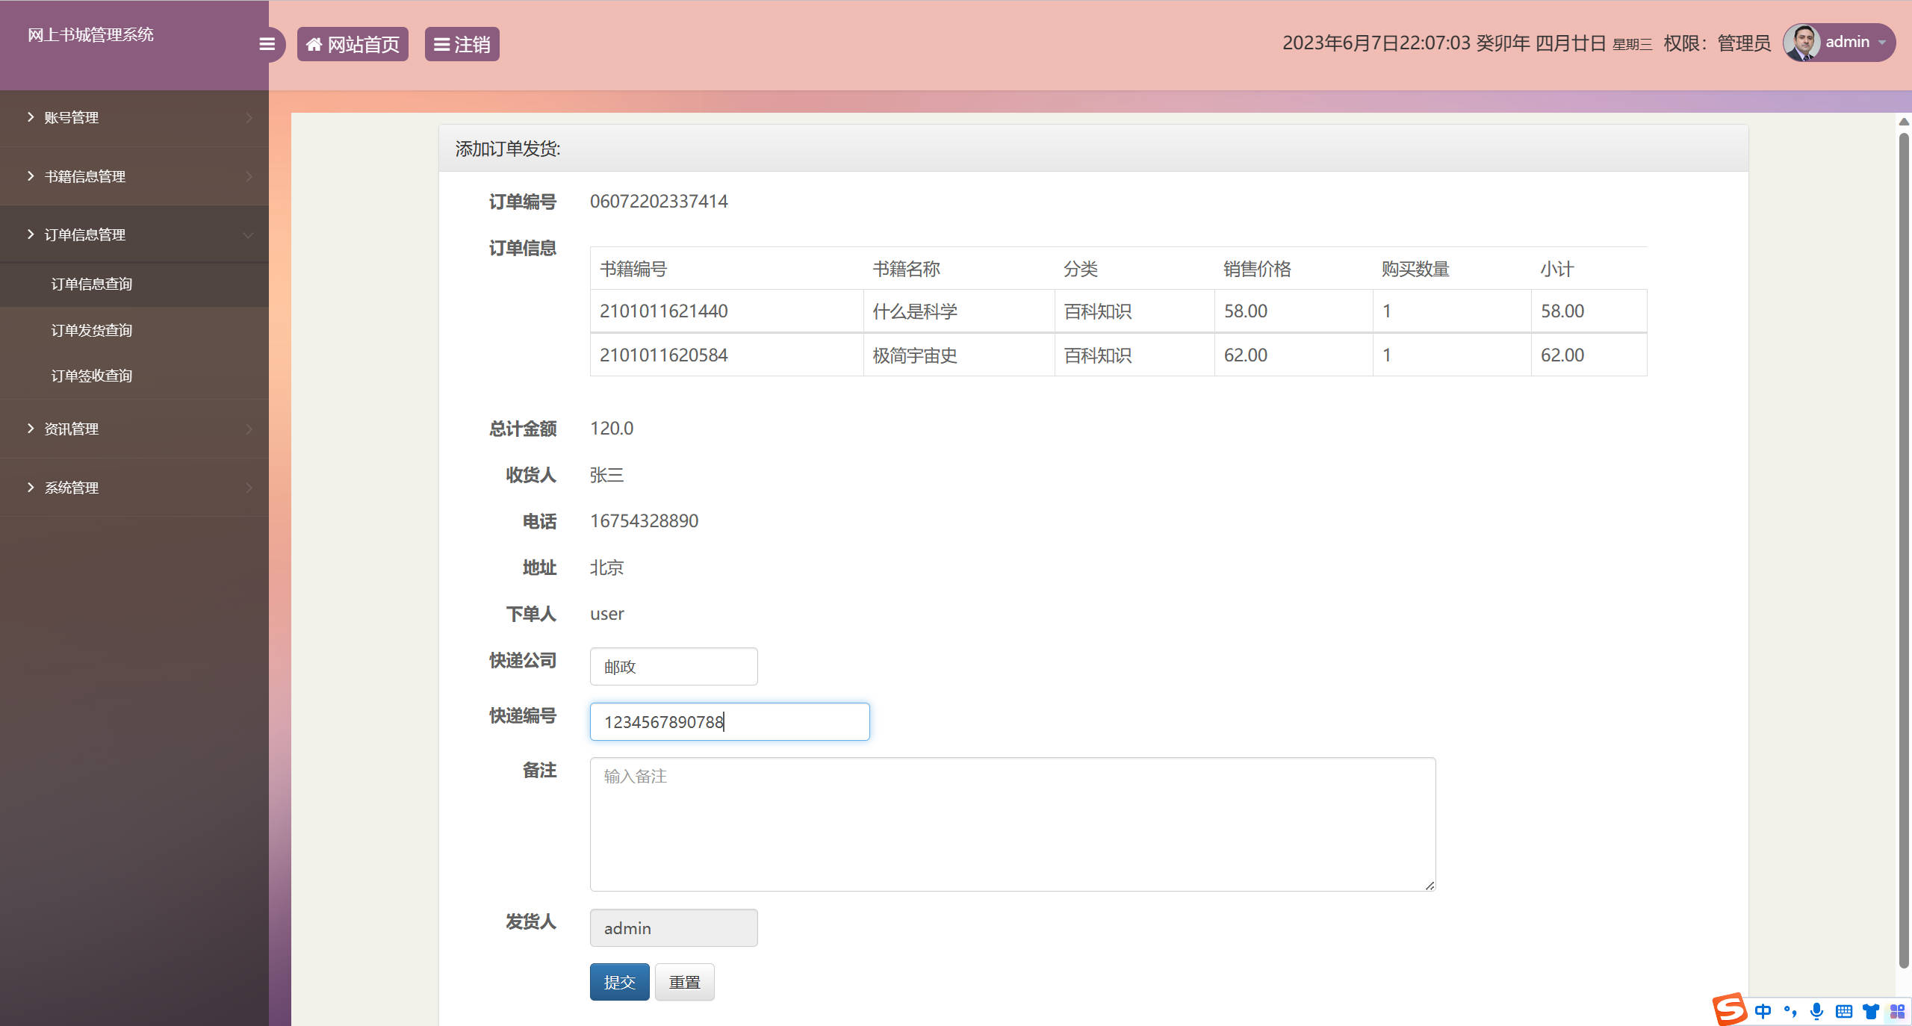Click the 重置 reset button
This screenshot has width=1912, height=1026.
684,982
